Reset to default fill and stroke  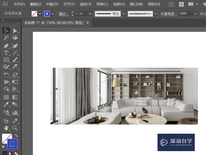3,147
